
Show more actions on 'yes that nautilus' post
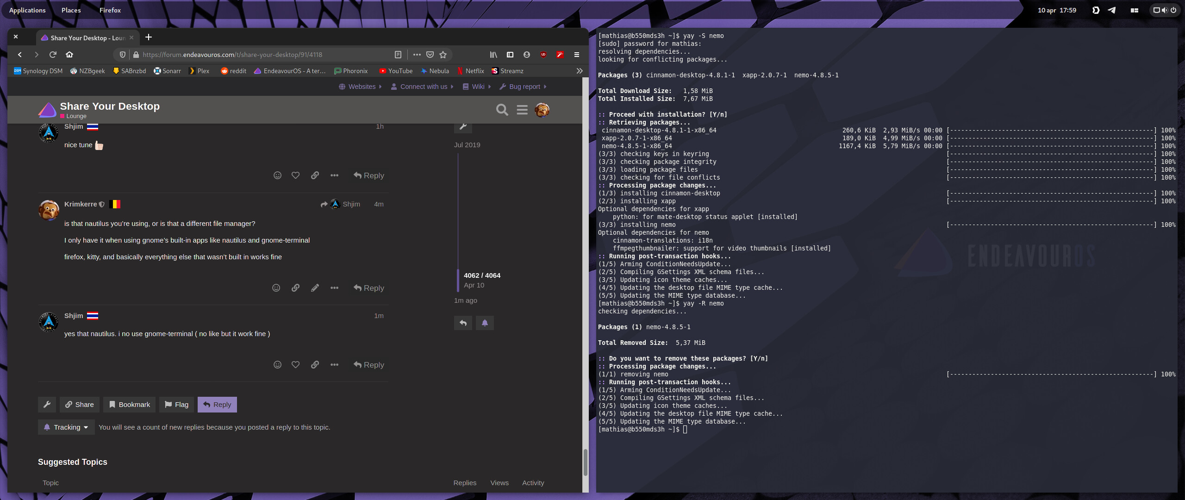[x=334, y=365]
